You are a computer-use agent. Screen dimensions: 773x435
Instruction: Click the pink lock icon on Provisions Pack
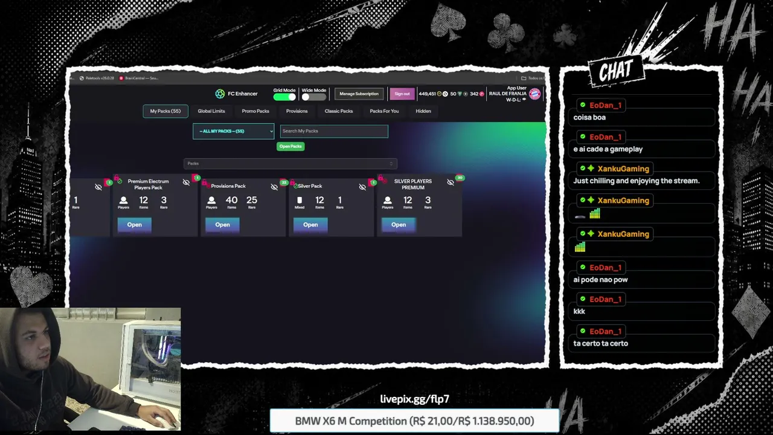tap(205, 184)
